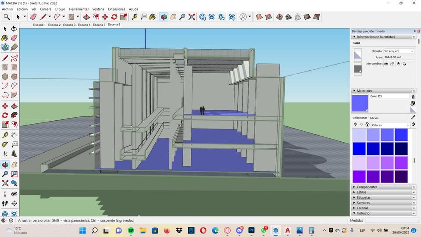Click the materials home button
Viewport: 421px width, 237px height.
point(367,125)
